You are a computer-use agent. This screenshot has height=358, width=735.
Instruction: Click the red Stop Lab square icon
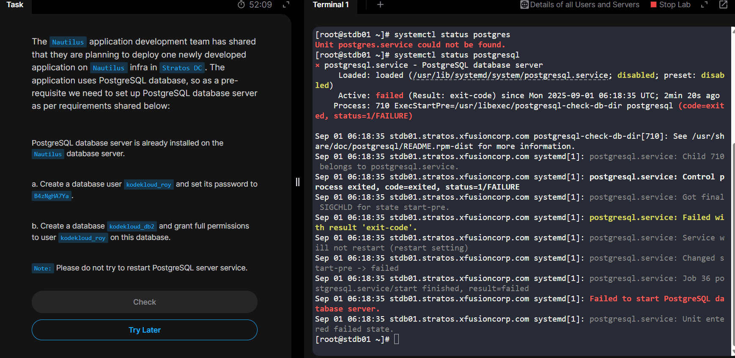(x=653, y=5)
